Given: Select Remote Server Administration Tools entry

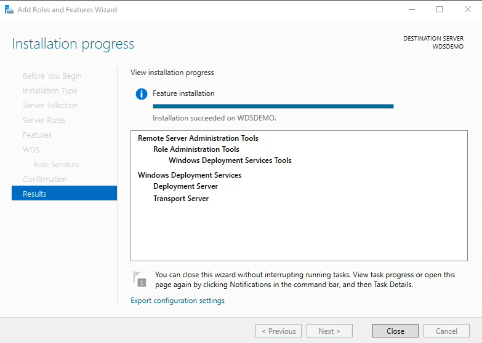Looking at the screenshot, I should click(198, 138).
